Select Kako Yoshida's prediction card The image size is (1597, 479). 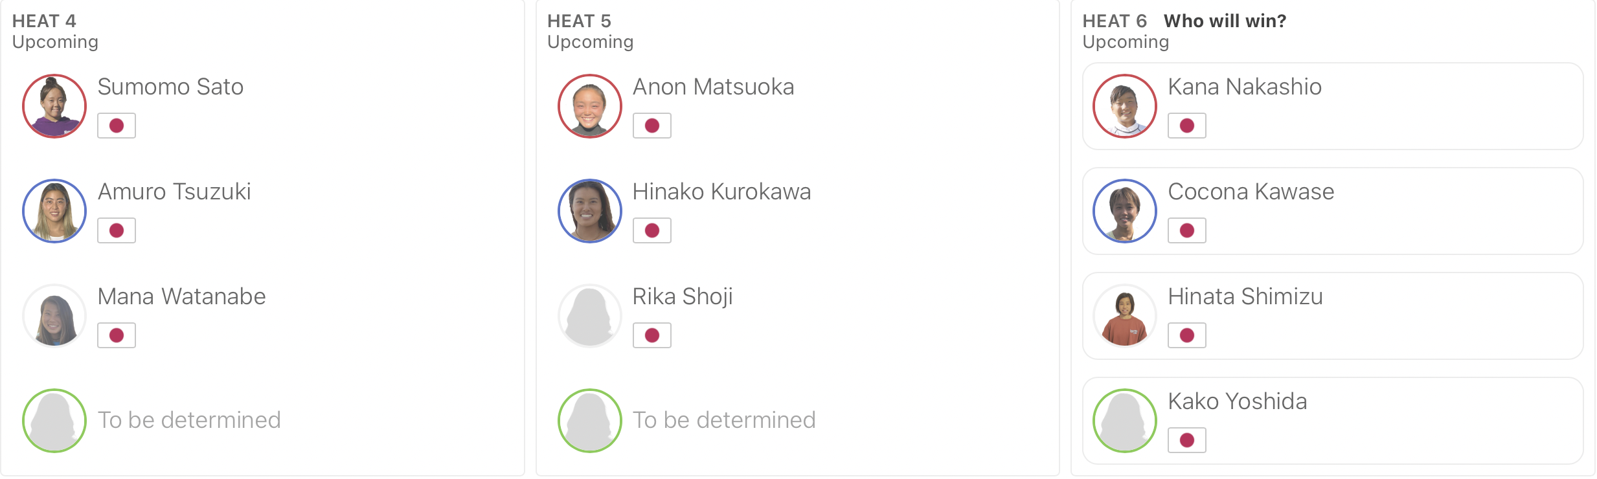1333,421
